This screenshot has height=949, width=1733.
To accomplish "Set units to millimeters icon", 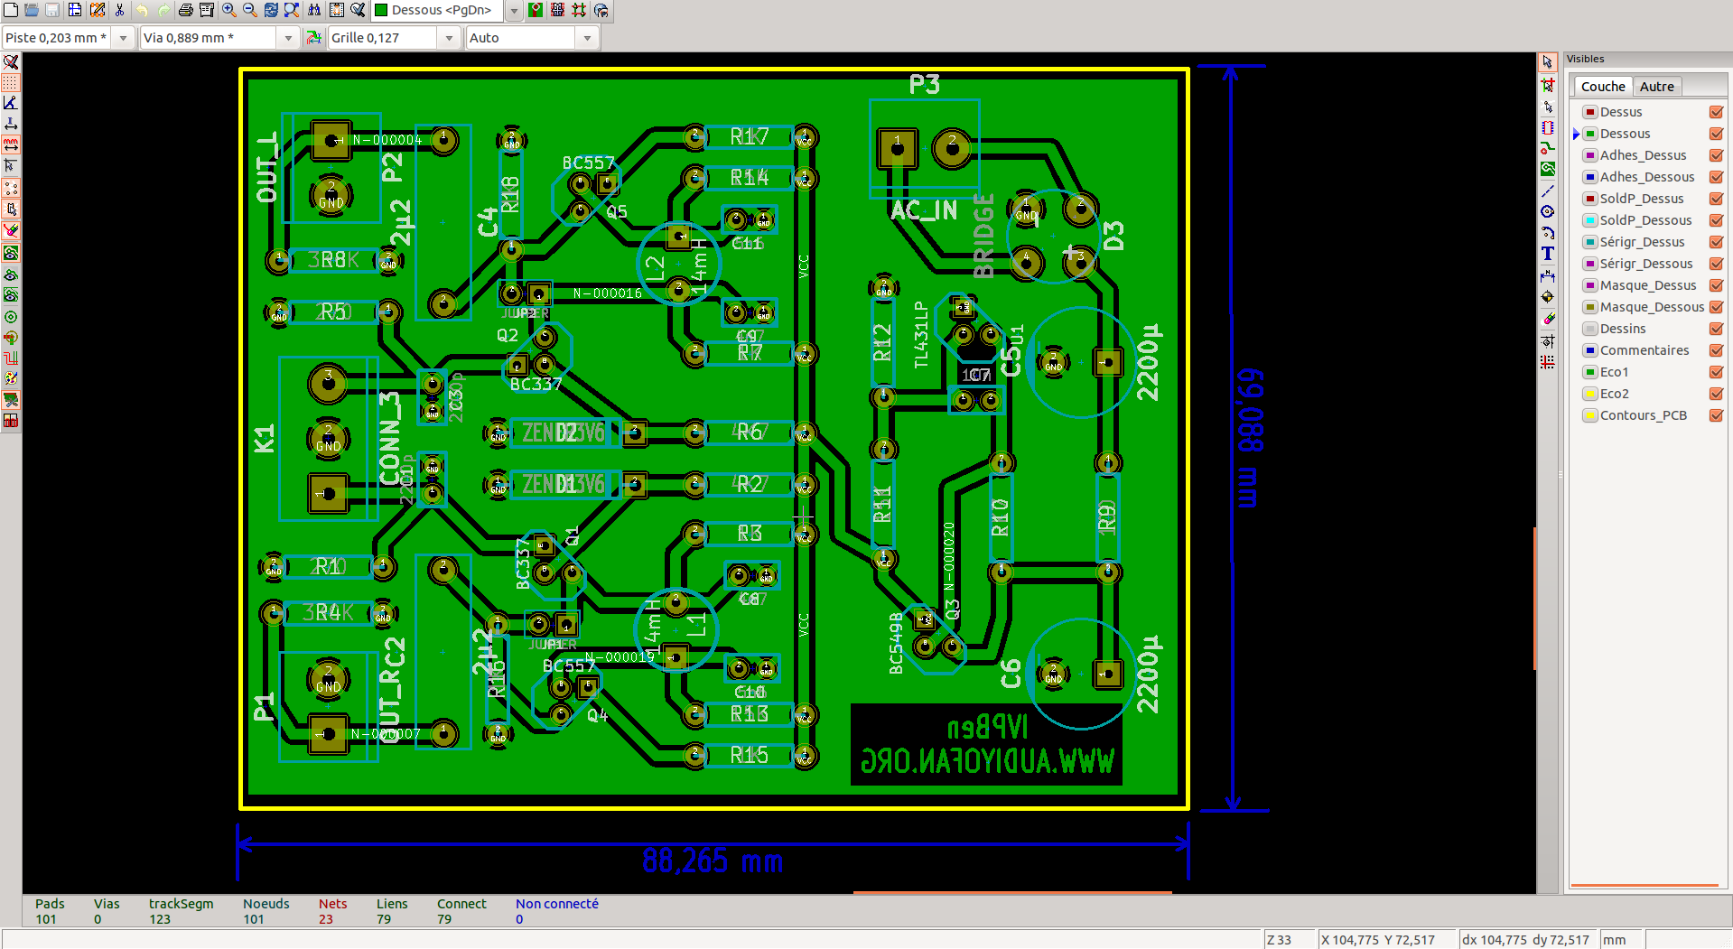I will pos(11,145).
